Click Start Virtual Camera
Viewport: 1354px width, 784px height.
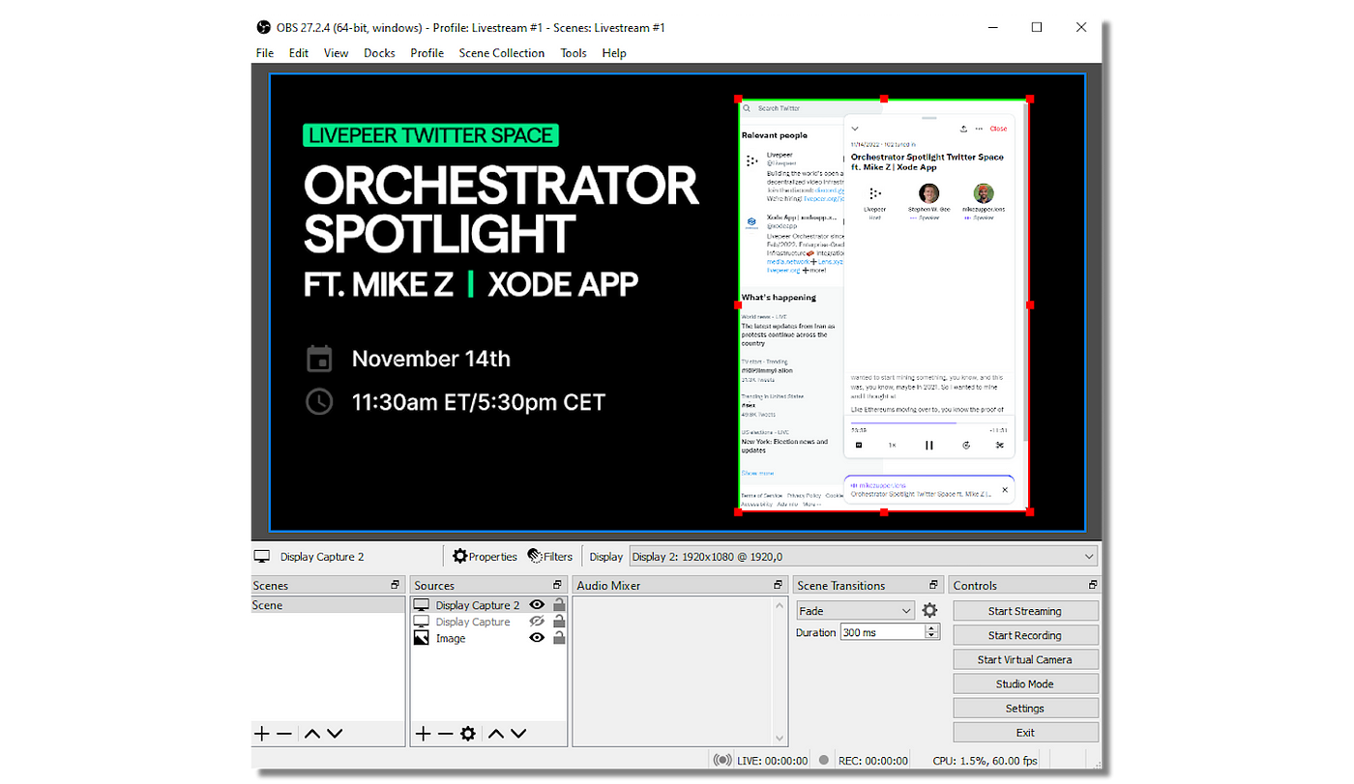pyautogui.click(x=1025, y=659)
